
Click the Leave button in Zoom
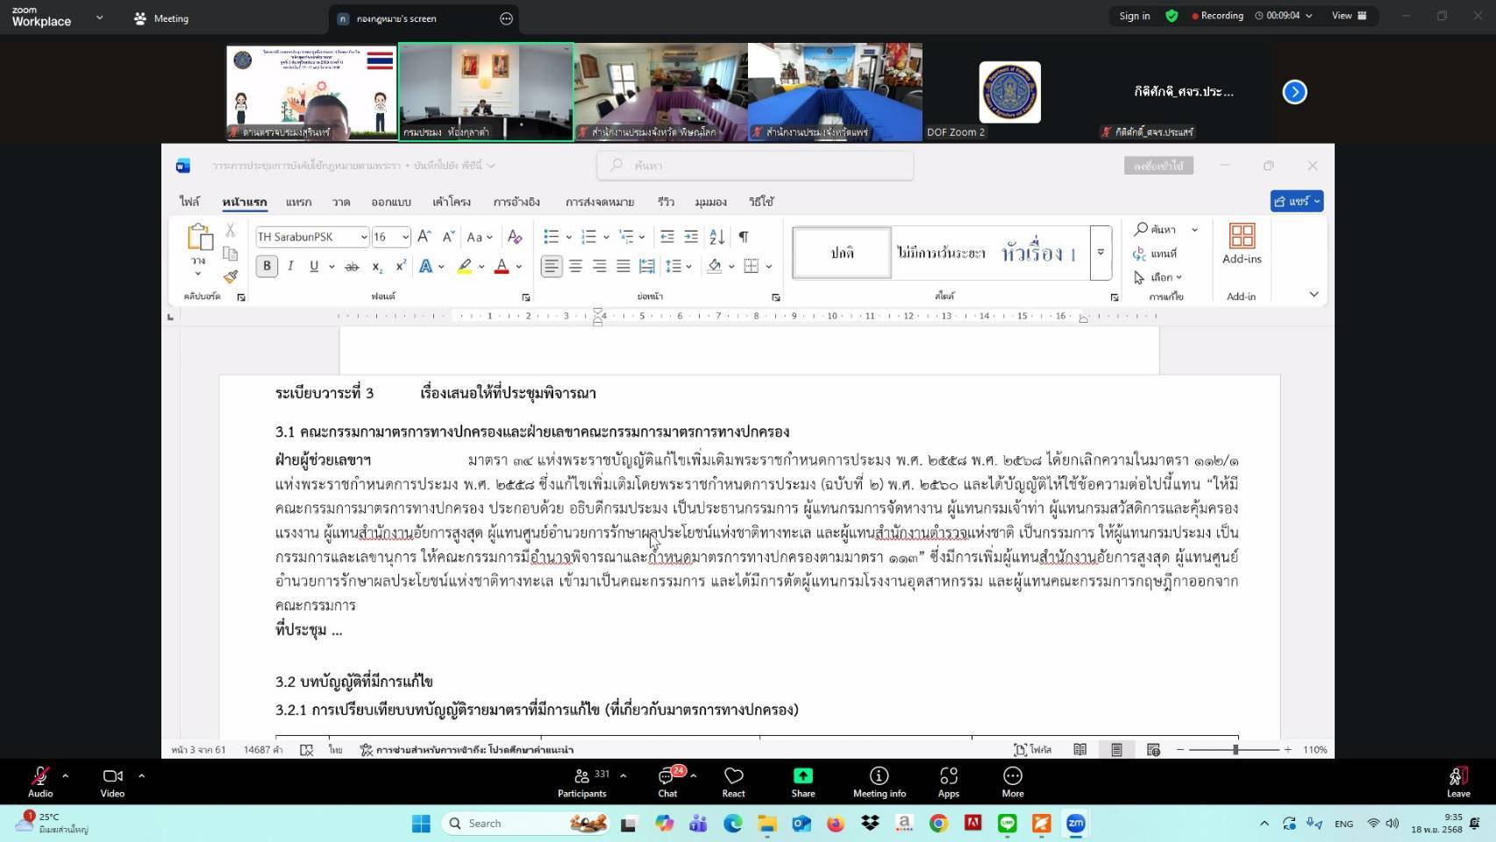(1457, 780)
